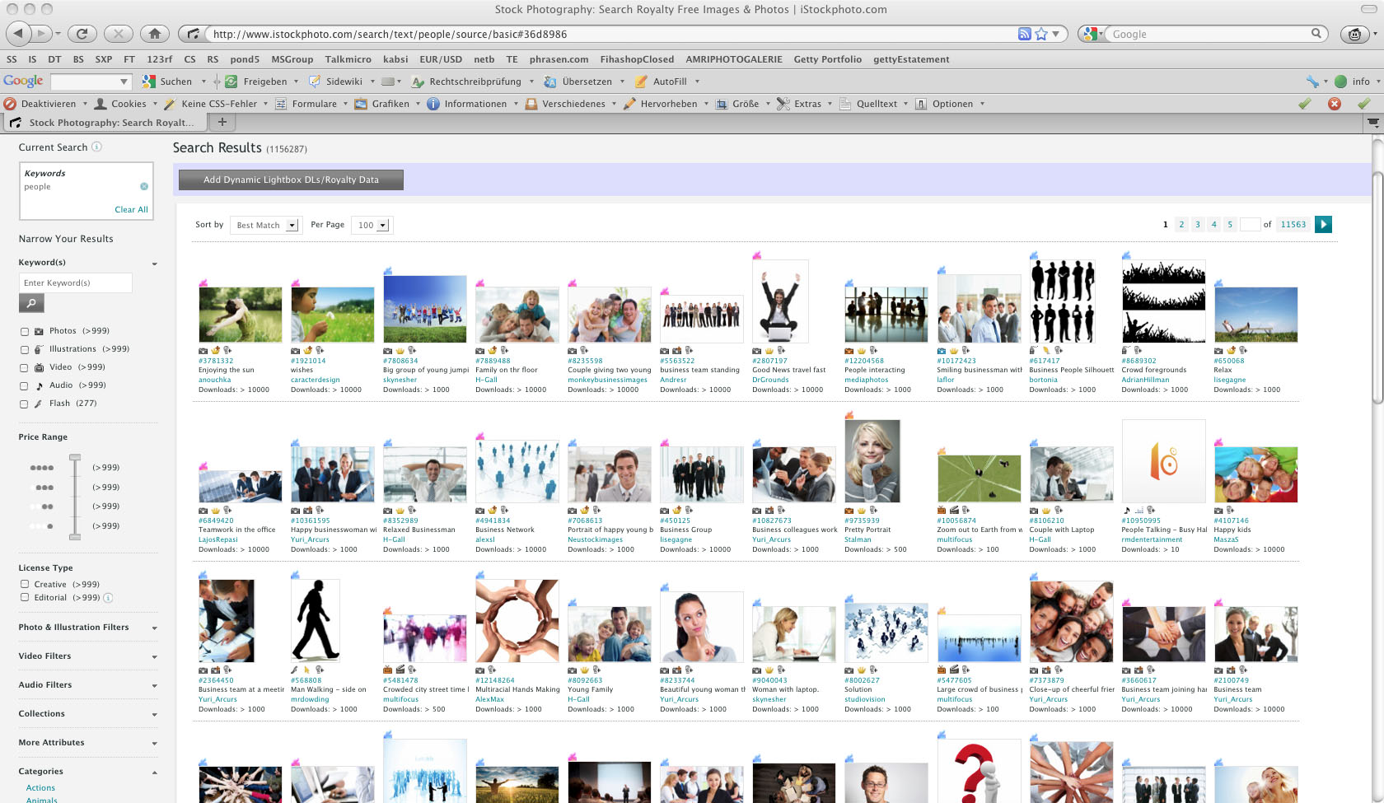Screen dimensions: 1384x803
Task: Reload the page with the refresh button
Action: 82,34
